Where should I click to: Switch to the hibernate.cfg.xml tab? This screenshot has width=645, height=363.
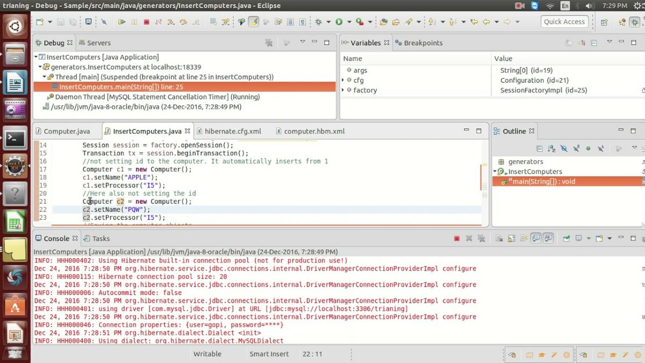[230, 131]
